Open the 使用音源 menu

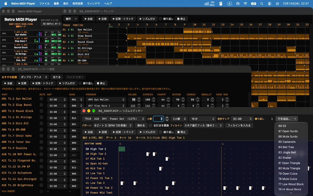77,4
